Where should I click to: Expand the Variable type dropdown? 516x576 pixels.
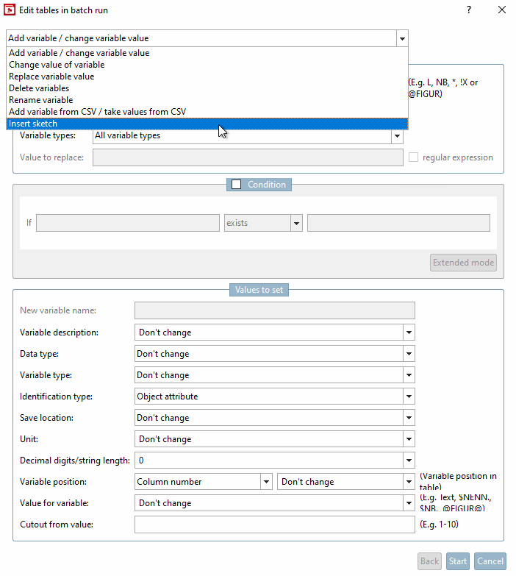click(x=409, y=375)
